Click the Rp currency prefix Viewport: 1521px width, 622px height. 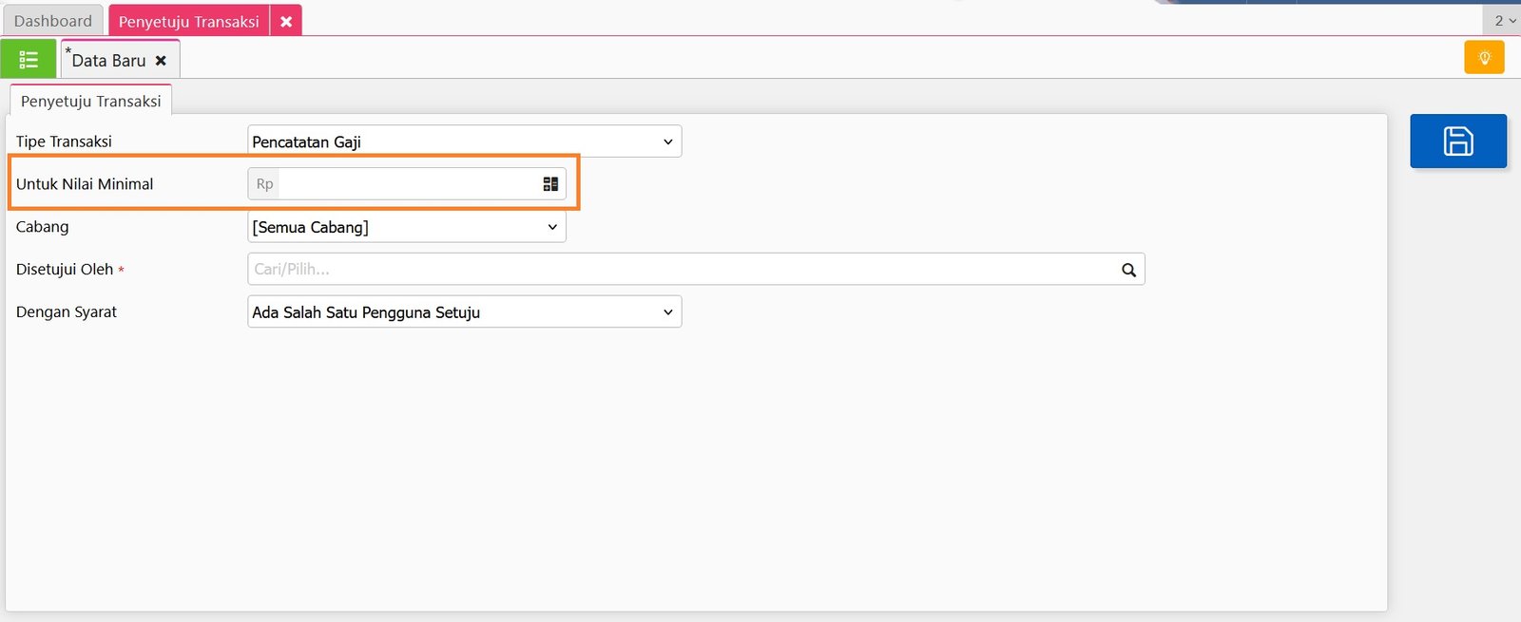coord(264,184)
